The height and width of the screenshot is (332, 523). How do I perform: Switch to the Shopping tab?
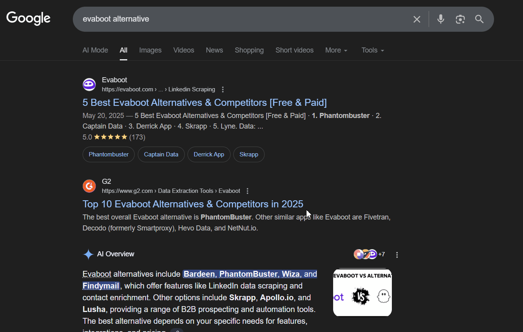click(x=249, y=50)
